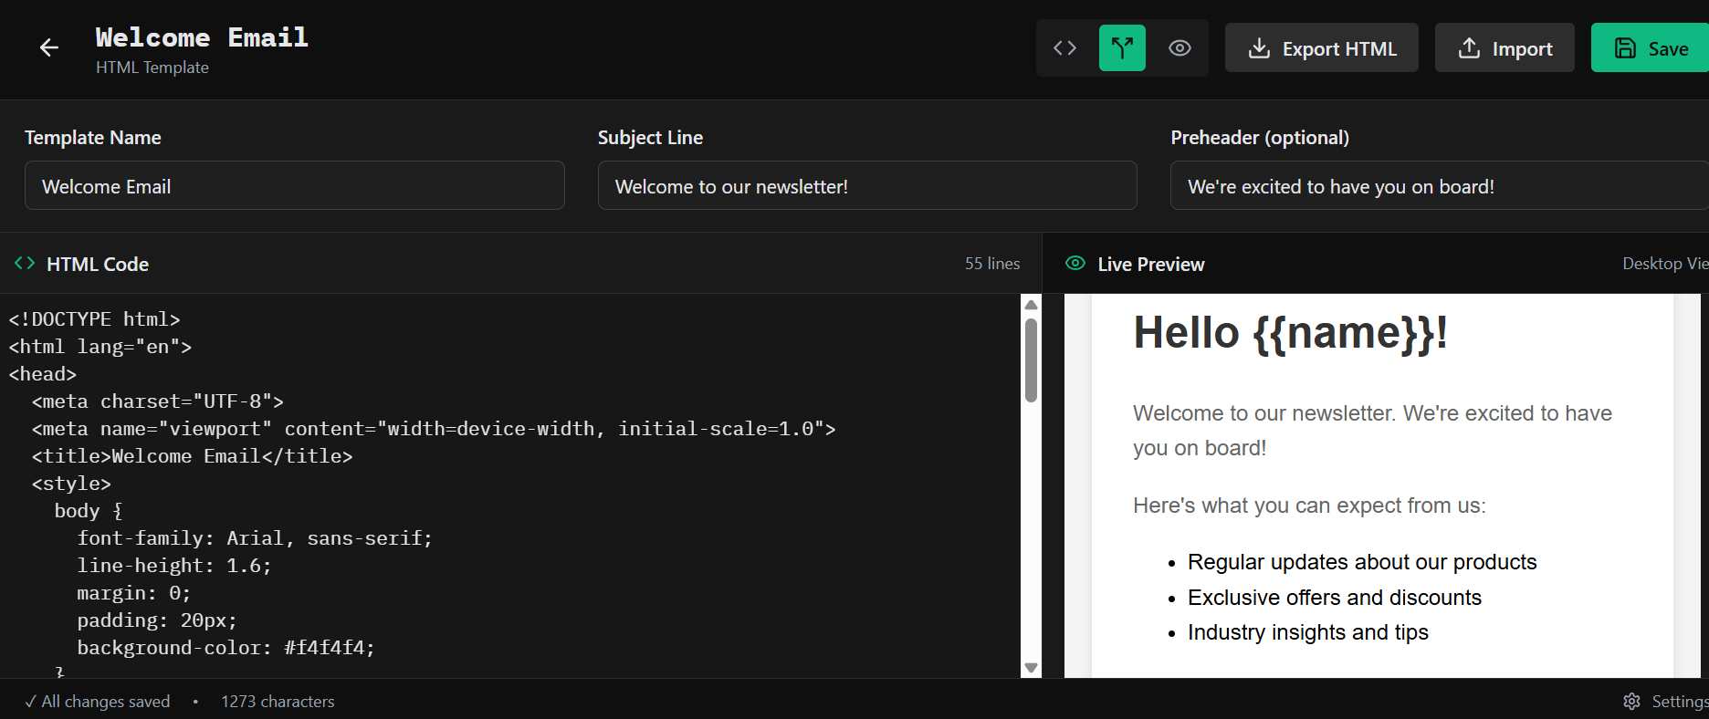Save the email template
1709x719 pixels.
tap(1651, 48)
